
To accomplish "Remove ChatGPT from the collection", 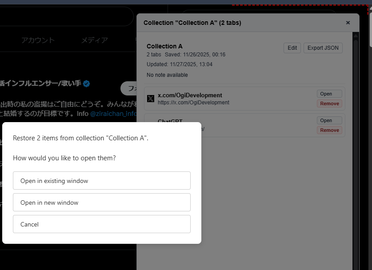I will click(329, 130).
